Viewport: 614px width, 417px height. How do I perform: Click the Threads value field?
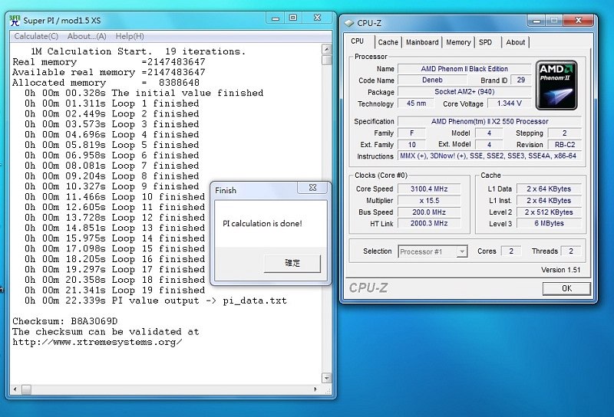(x=571, y=251)
